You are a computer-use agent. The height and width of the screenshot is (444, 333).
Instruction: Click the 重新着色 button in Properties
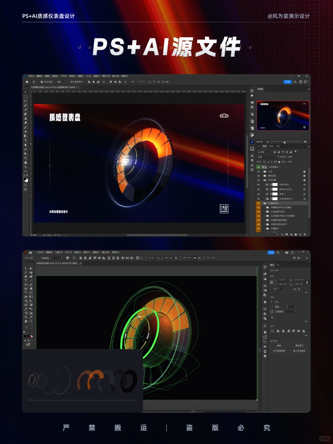click(299, 346)
